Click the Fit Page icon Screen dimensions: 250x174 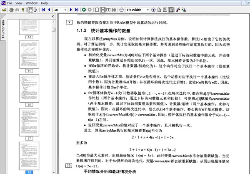point(165,10)
